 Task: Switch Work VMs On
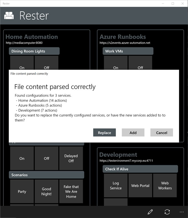pos(116,63)
